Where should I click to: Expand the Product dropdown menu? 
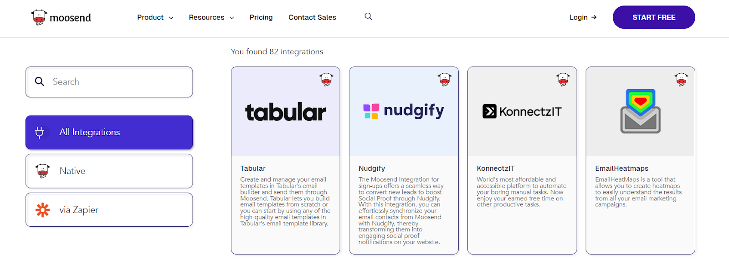(x=155, y=17)
